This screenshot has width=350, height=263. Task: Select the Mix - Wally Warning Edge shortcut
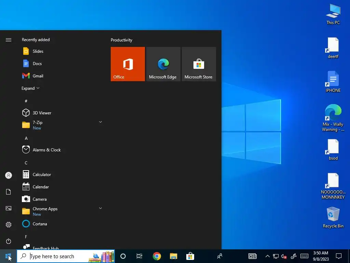click(x=333, y=118)
